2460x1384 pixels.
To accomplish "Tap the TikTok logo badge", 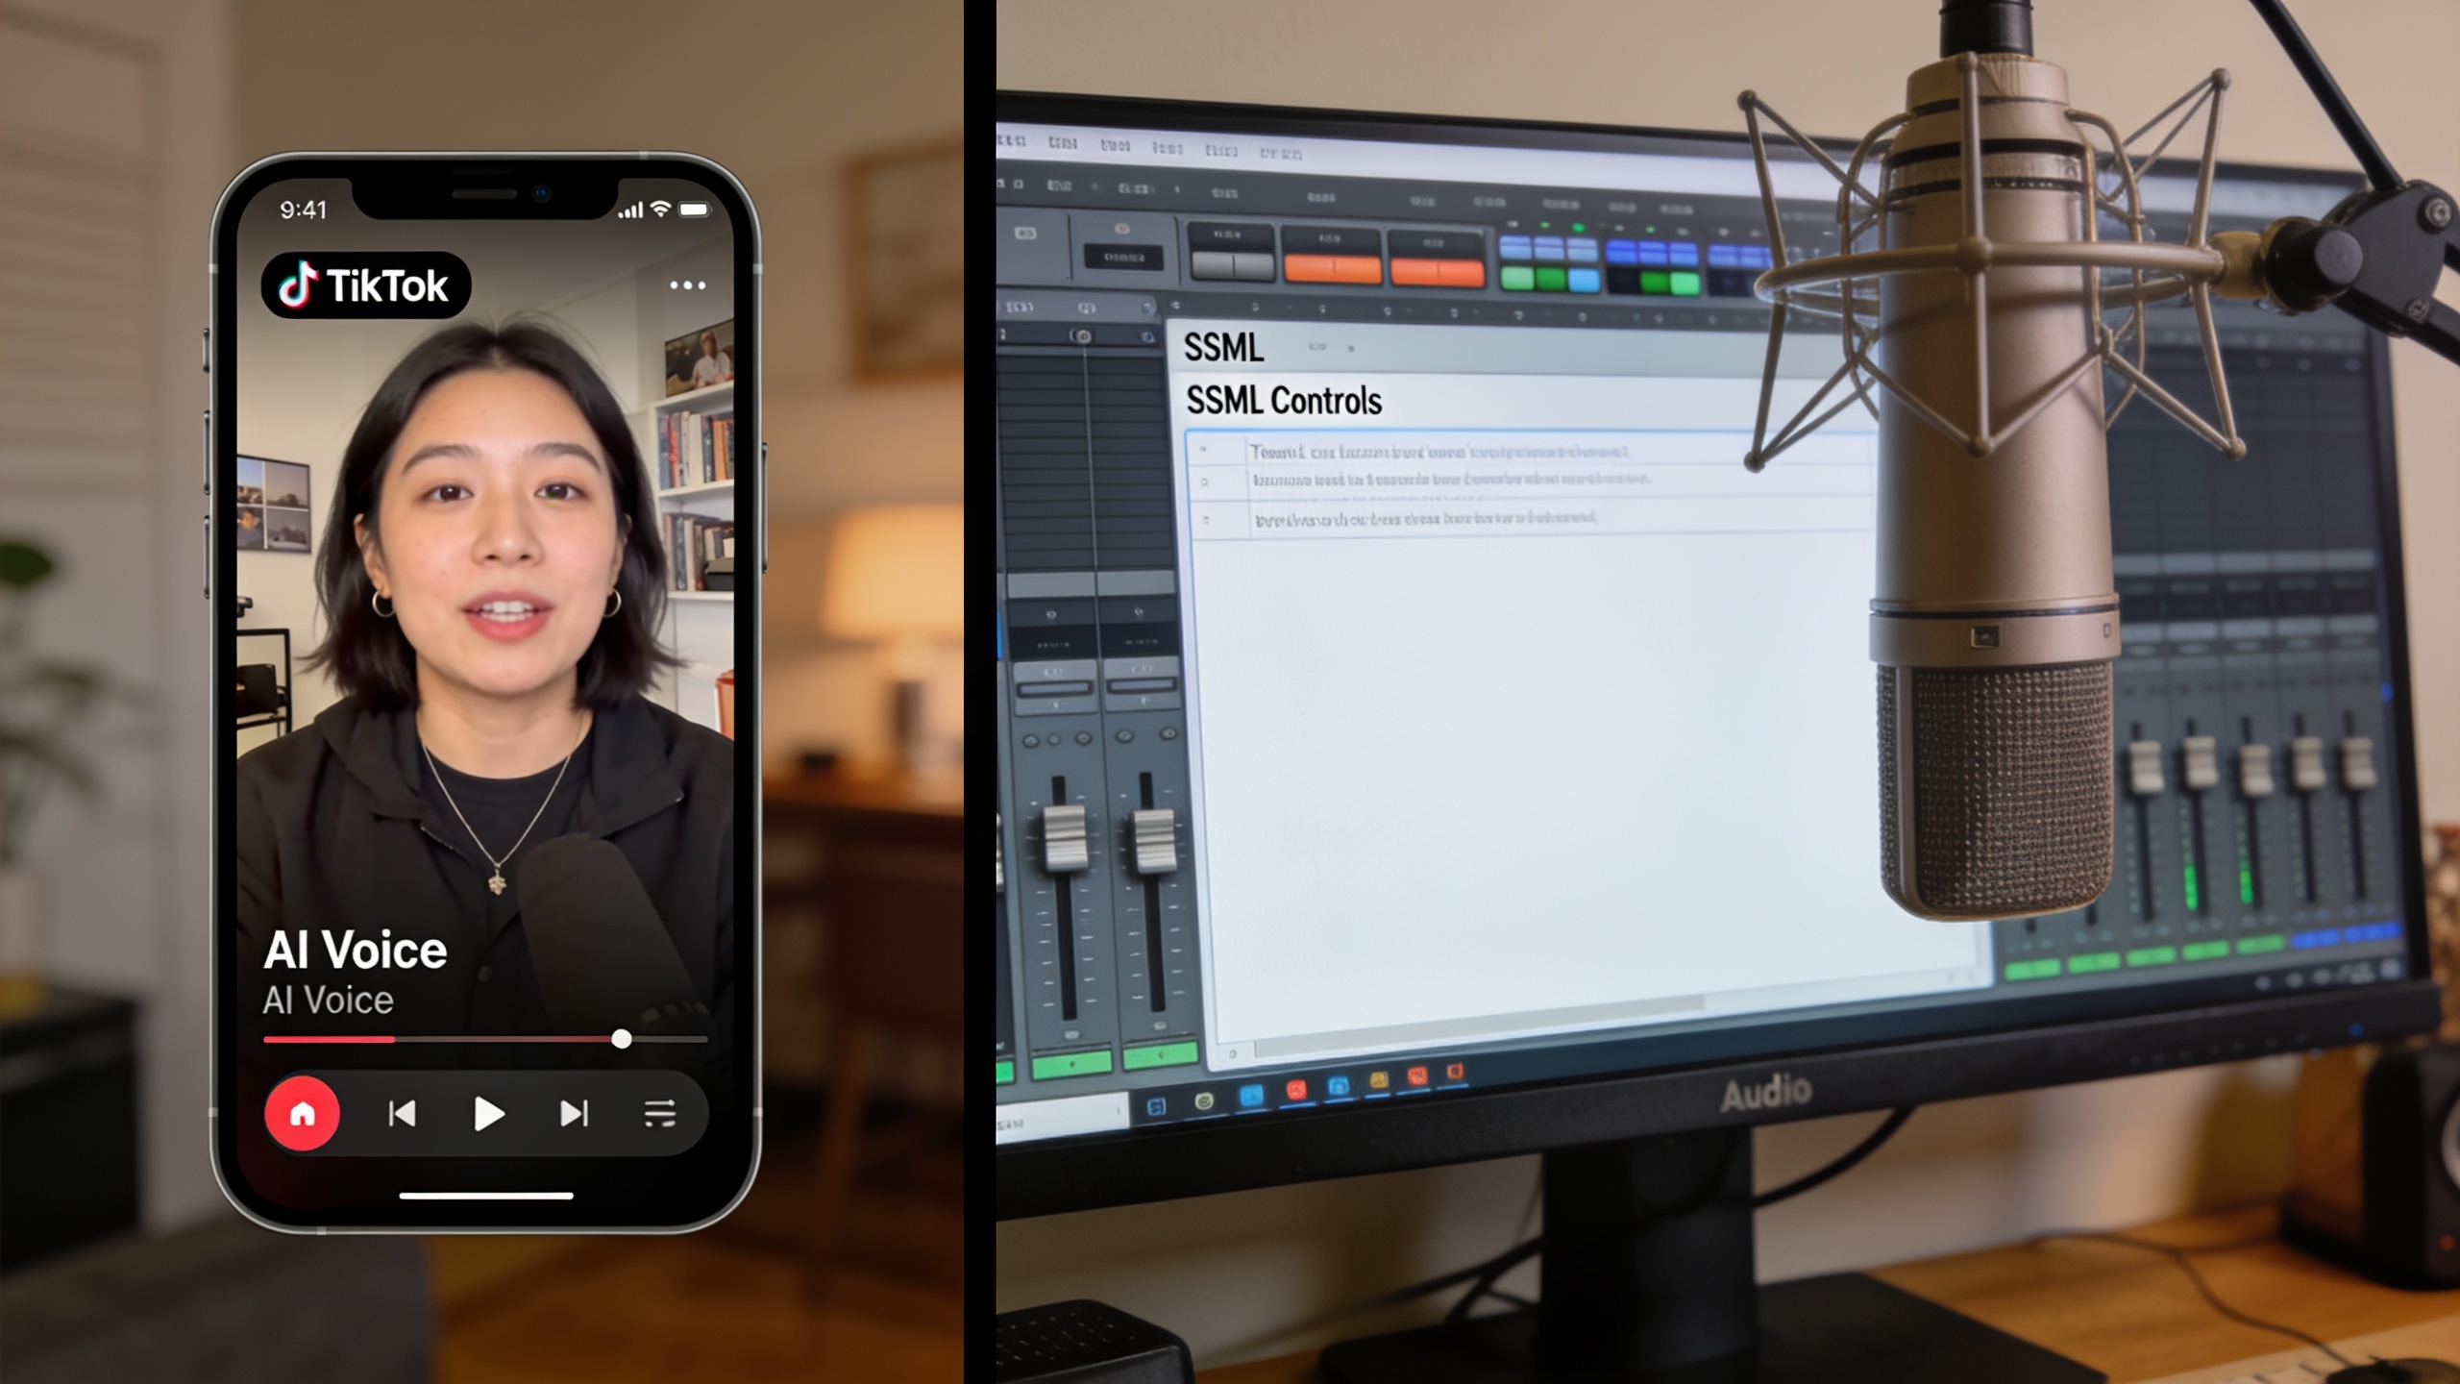I will tap(365, 284).
